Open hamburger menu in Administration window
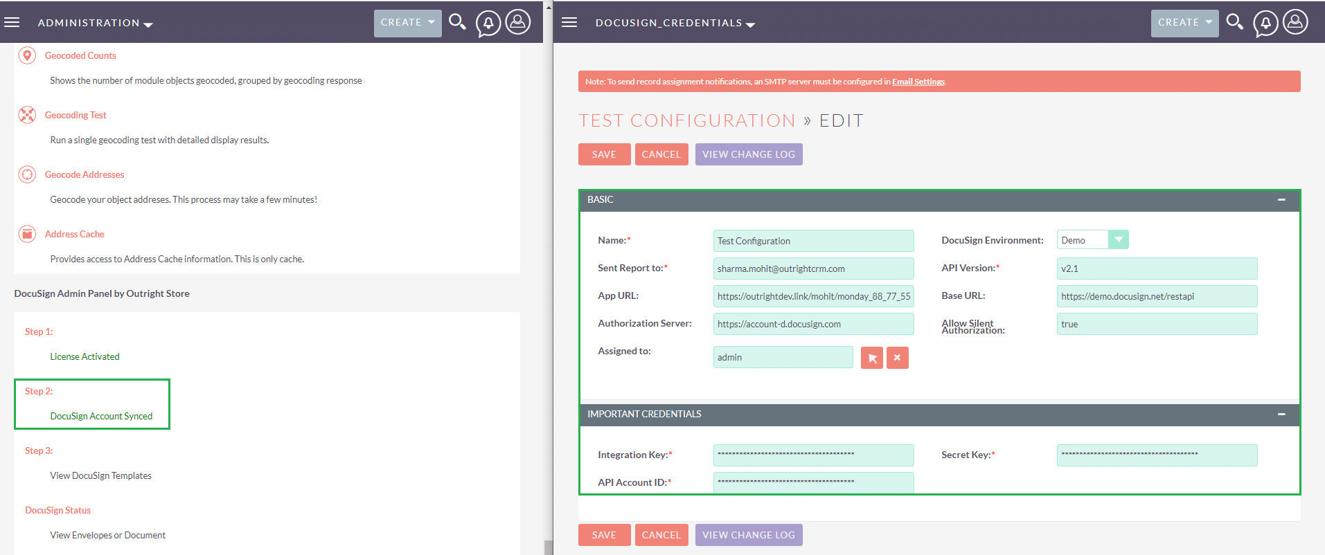The image size is (1325, 555). (x=12, y=22)
